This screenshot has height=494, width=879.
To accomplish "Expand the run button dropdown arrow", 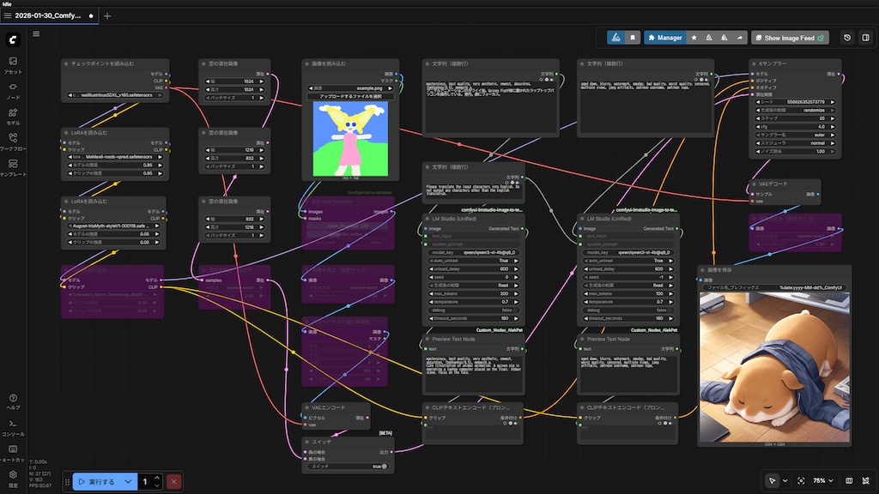I will tap(128, 482).
